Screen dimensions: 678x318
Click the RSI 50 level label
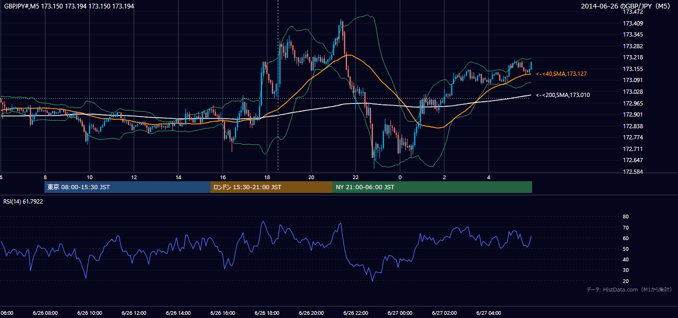626,249
